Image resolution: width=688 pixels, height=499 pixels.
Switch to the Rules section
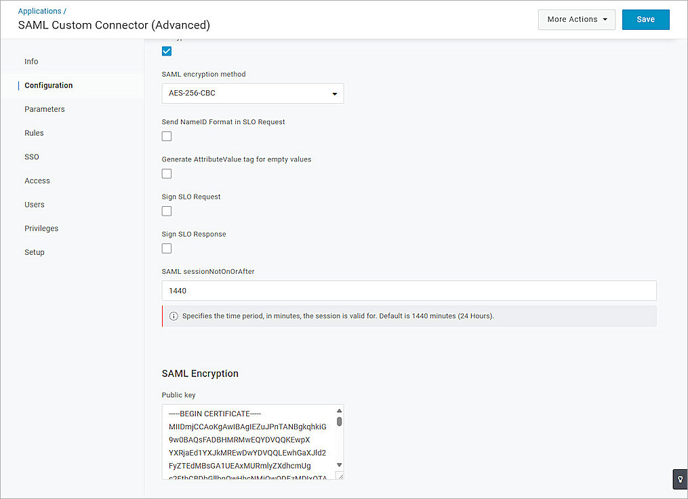(34, 133)
